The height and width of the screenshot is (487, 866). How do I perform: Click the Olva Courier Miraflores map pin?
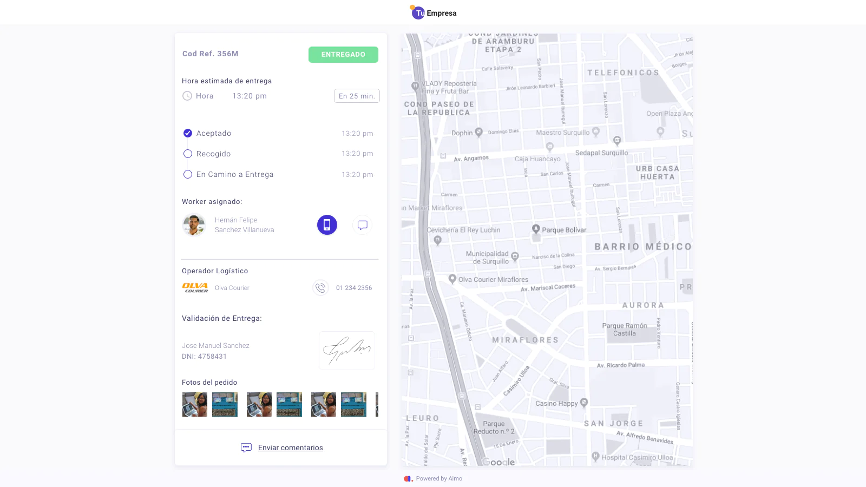point(452,279)
